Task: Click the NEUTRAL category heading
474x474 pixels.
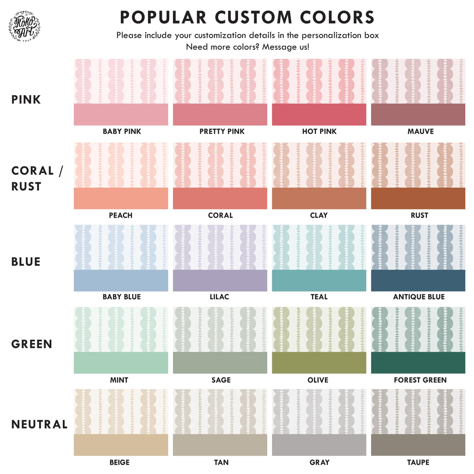Action: [x=39, y=424]
